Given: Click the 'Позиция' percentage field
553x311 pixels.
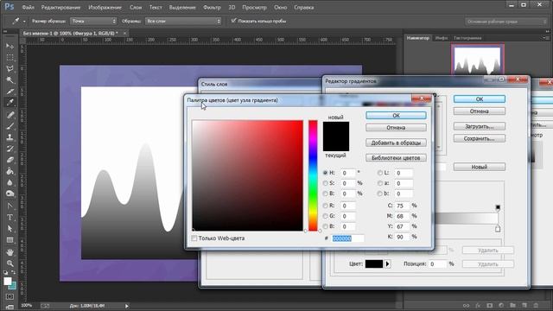Looking at the screenshot, I should click(437, 263).
